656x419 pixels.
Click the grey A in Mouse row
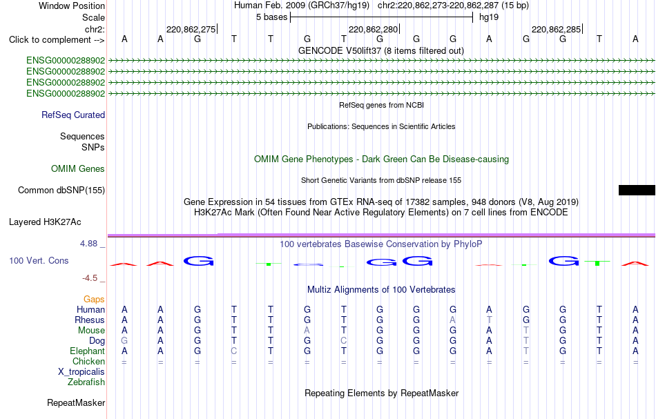click(x=307, y=331)
